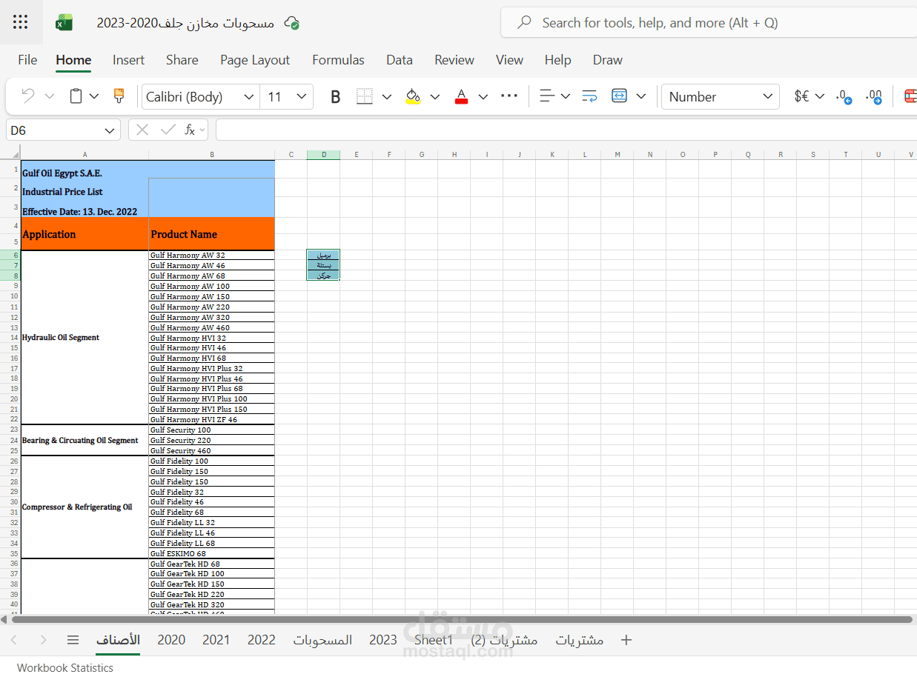
Task: Select the column D header
Action: (324, 155)
